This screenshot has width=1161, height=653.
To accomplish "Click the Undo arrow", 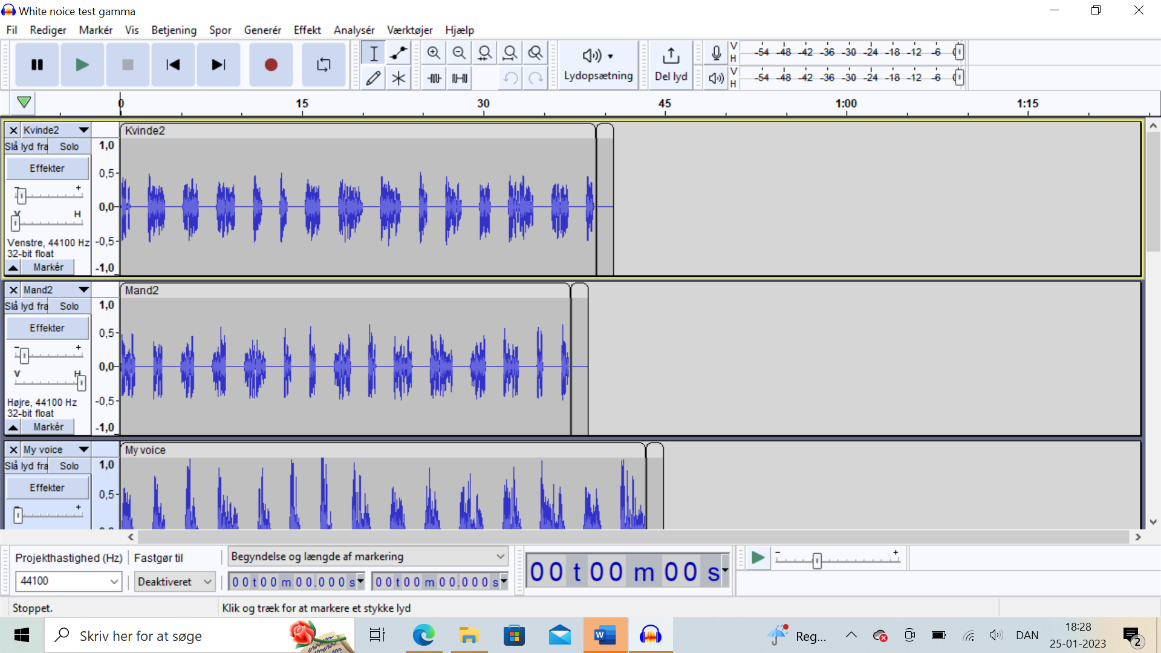I will click(x=510, y=78).
